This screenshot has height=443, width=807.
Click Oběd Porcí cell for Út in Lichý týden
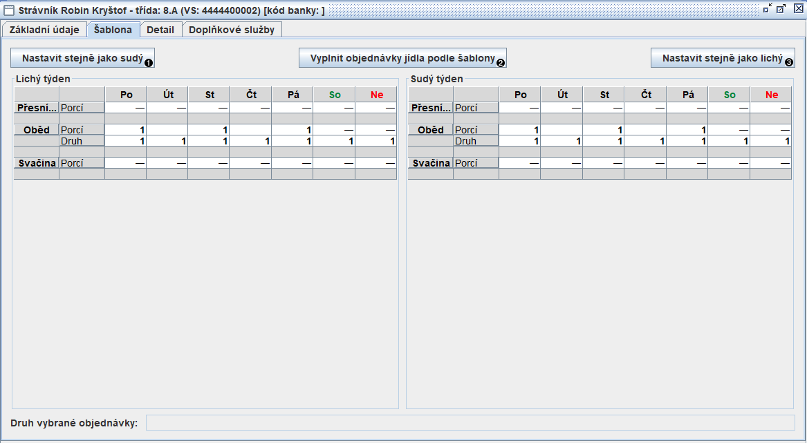pyautogui.click(x=167, y=130)
